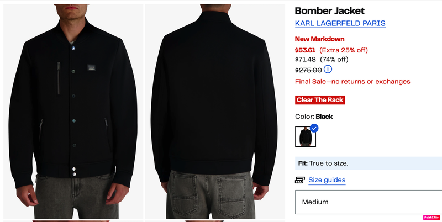The width and height of the screenshot is (442, 222).
Task: Click the Paint X lite badge
Action: [432, 217]
